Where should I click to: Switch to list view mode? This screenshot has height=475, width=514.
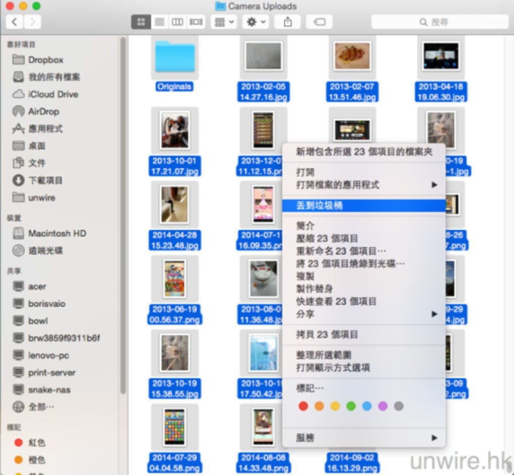click(x=159, y=22)
